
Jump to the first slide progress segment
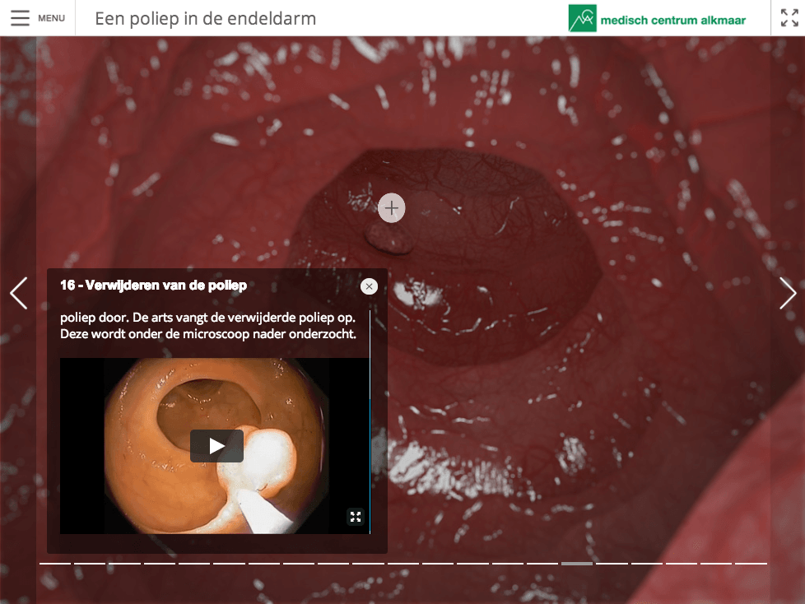point(55,564)
